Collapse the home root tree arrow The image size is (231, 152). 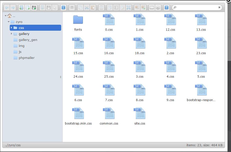tap(5, 16)
